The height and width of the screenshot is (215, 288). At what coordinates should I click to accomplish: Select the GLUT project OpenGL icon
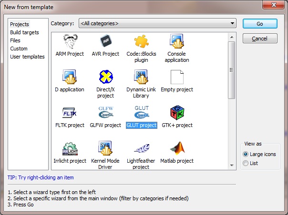[142, 112]
